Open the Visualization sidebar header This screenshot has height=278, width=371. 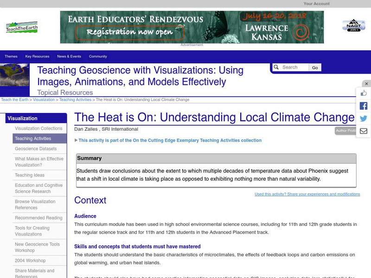[36, 119]
